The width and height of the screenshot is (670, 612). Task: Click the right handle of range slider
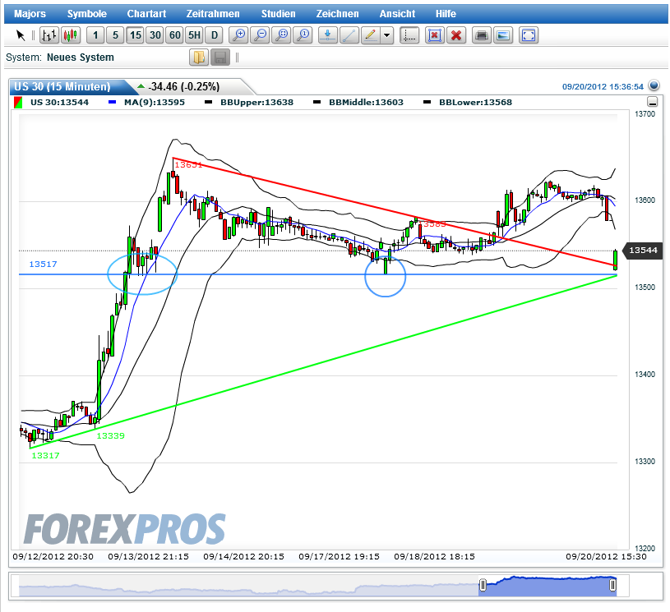pyautogui.click(x=612, y=585)
